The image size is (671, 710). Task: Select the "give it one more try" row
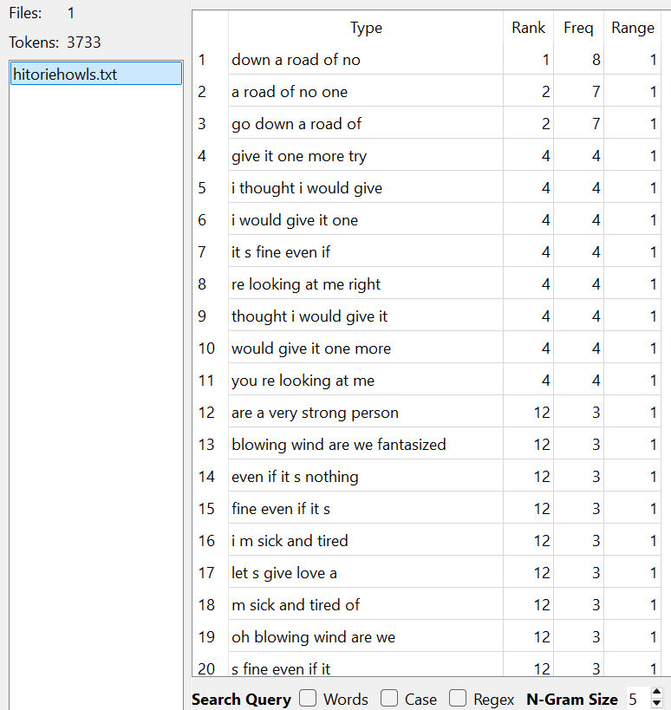pyautogui.click(x=299, y=156)
